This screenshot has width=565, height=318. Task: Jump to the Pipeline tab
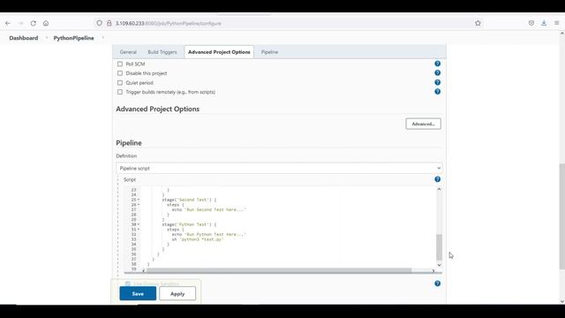pyautogui.click(x=269, y=52)
